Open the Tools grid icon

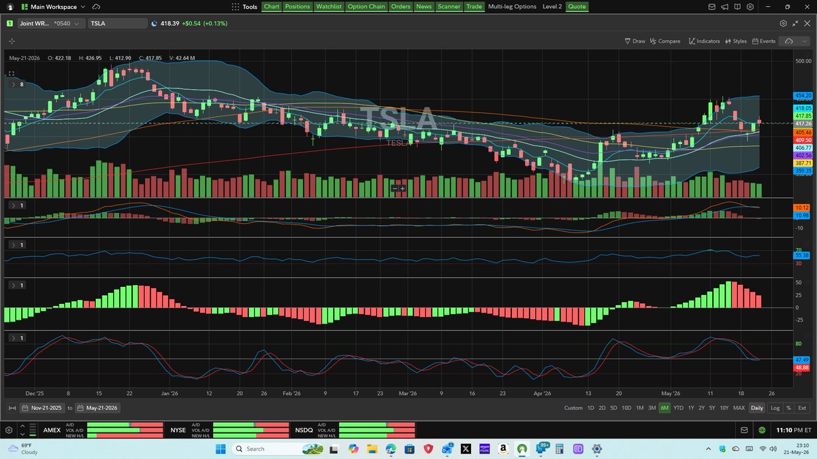coord(236,7)
